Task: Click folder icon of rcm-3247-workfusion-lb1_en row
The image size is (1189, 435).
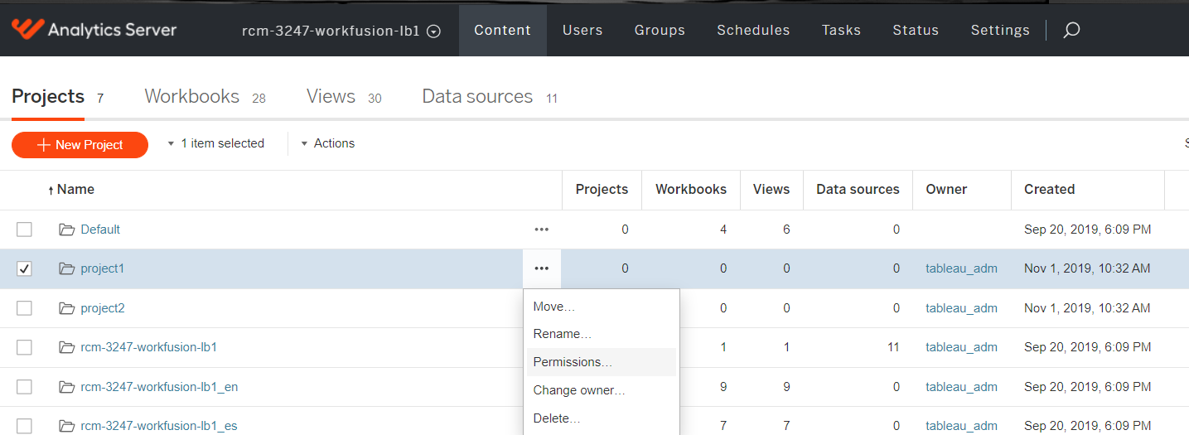Action: click(x=66, y=387)
